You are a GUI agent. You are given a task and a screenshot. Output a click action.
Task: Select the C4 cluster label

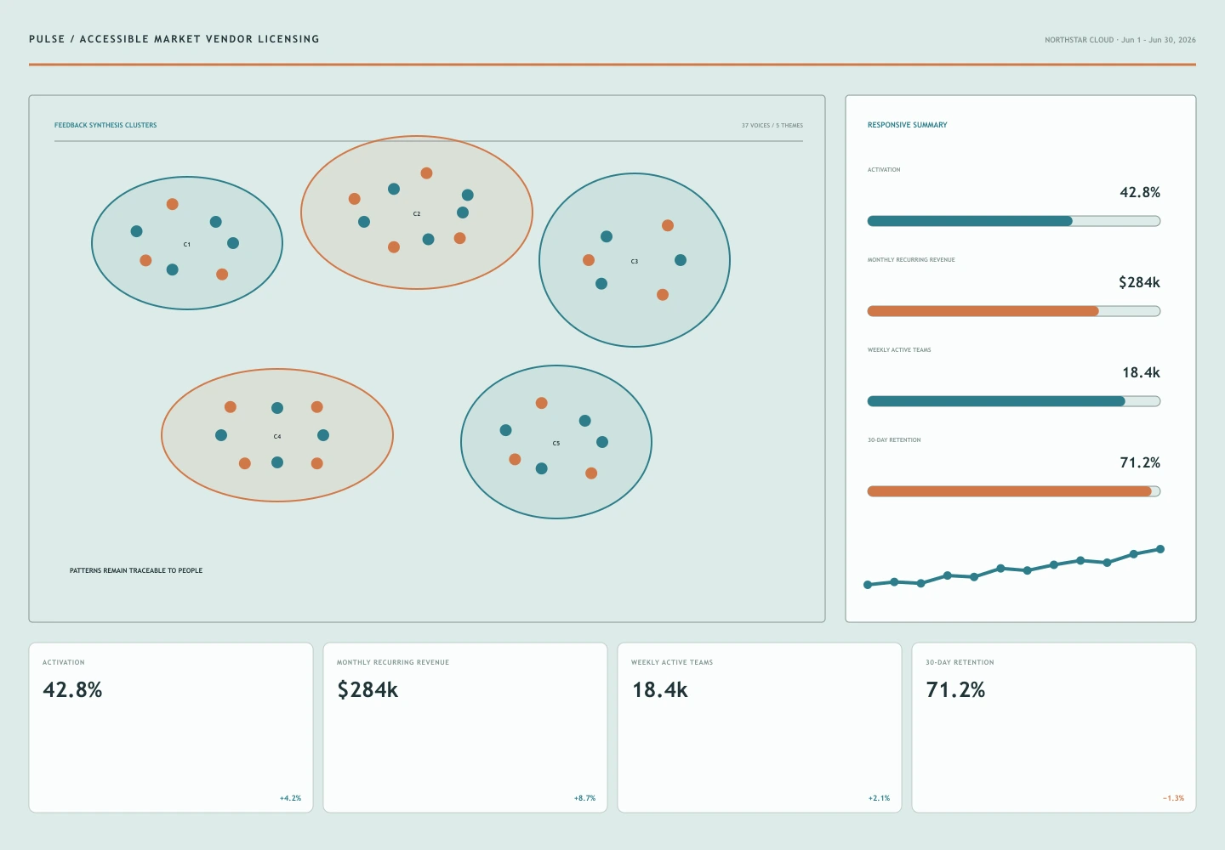click(x=277, y=437)
